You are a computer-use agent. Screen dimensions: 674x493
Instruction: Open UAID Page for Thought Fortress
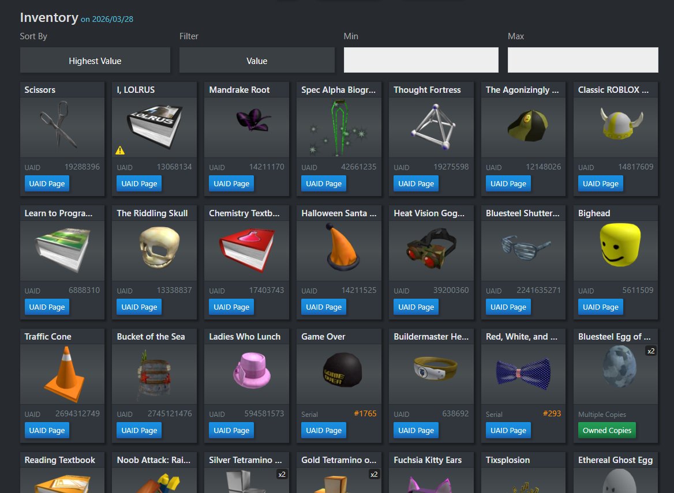tap(415, 183)
